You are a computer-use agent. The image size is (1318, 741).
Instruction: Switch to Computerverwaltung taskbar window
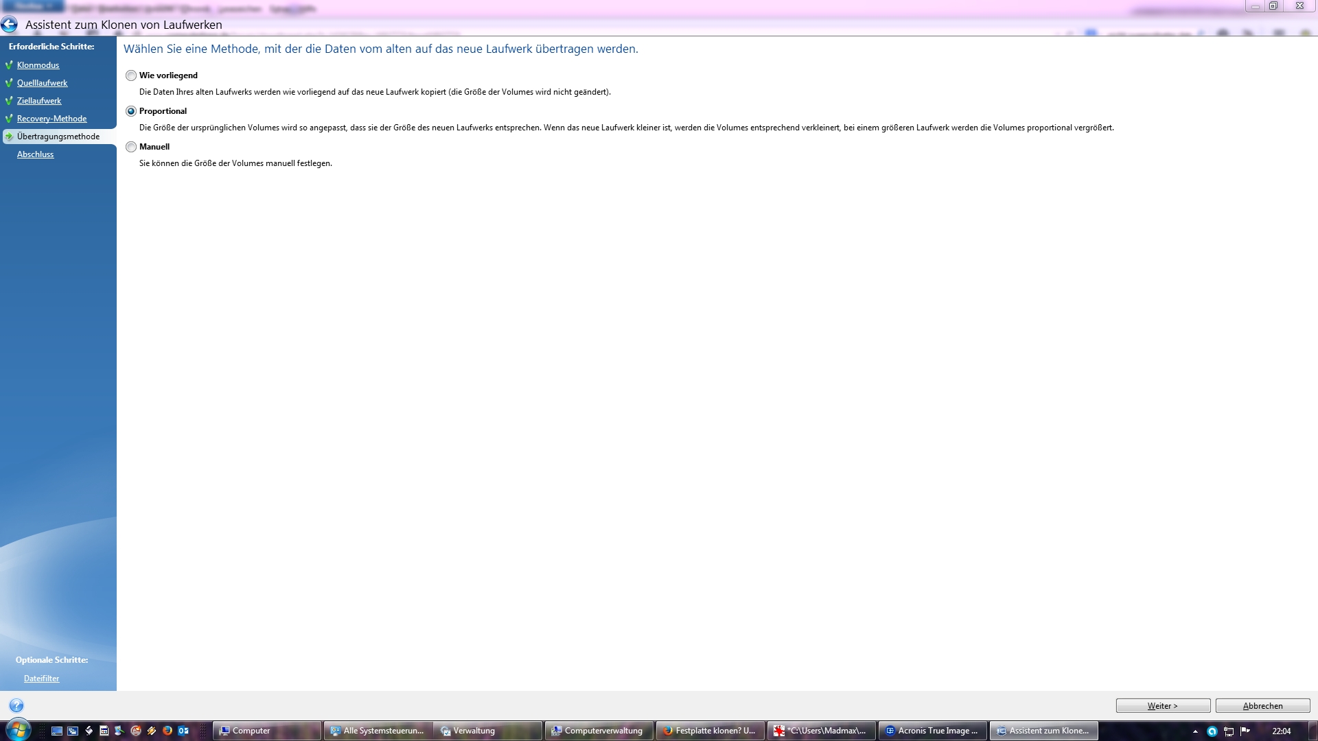(599, 731)
